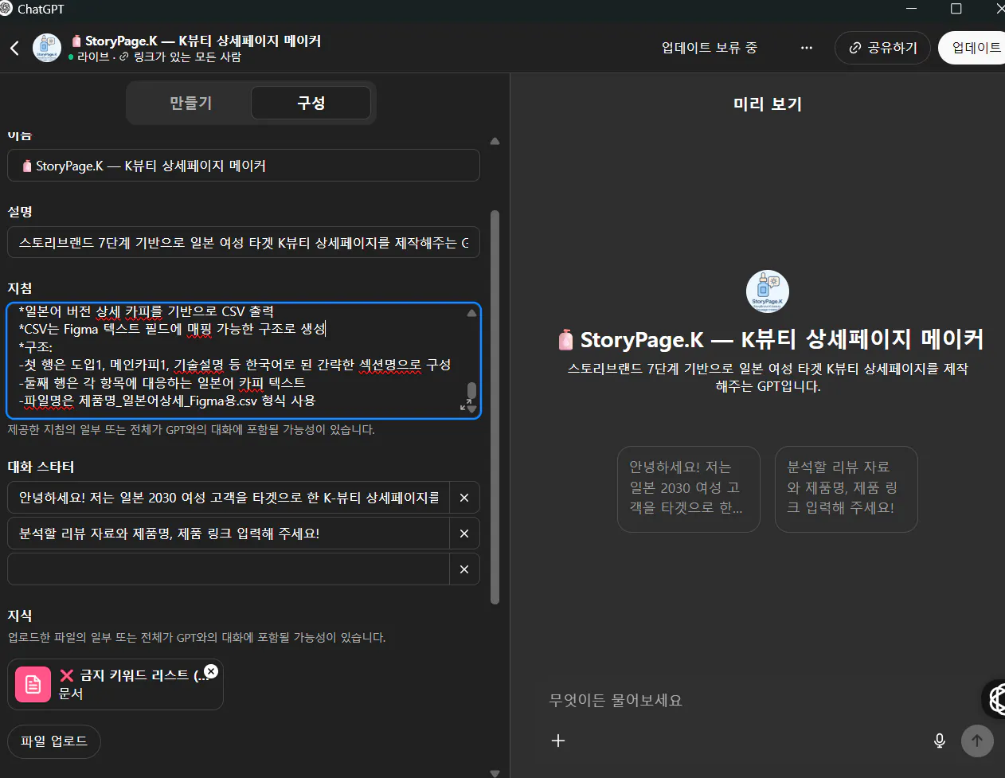Screen dimensions: 1005x778
Task: Click the back arrow in the top header
Action: coord(14,48)
